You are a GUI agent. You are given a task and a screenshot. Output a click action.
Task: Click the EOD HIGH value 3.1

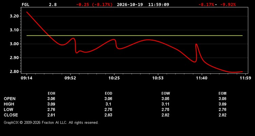(108, 104)
